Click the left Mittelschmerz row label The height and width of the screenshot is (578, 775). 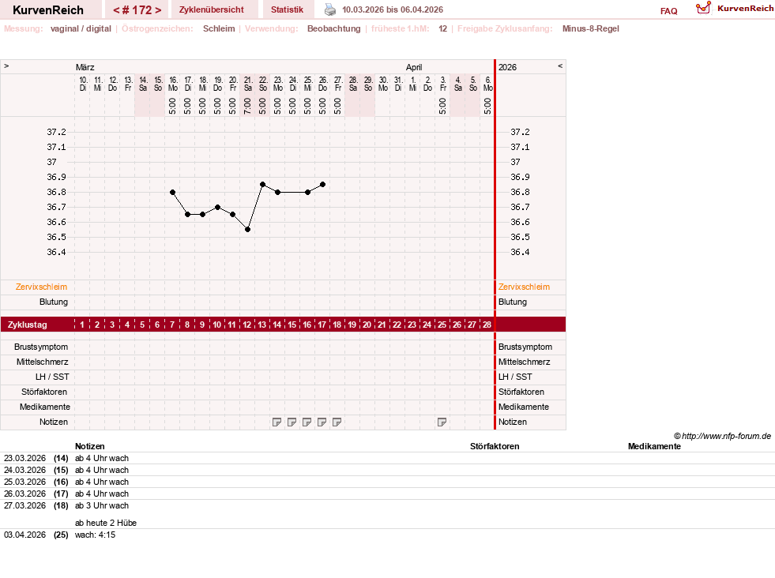click(x=42, y=362)
